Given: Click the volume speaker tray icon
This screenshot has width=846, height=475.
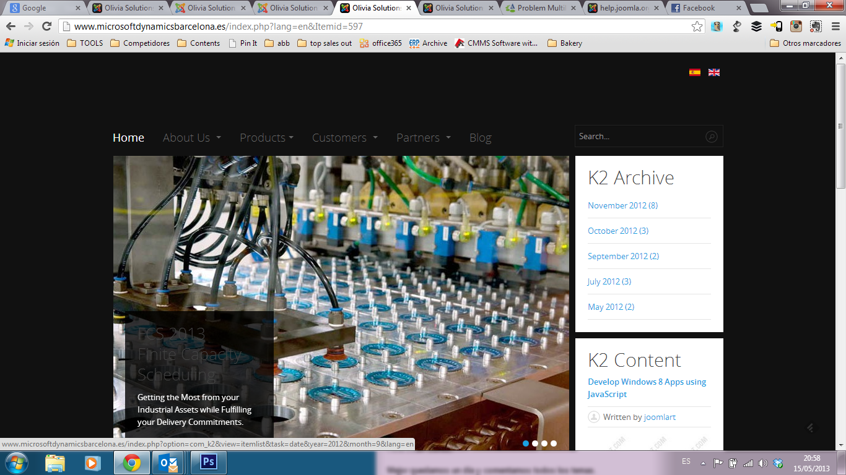Looking at the screenshot, I should click(763, 463).
